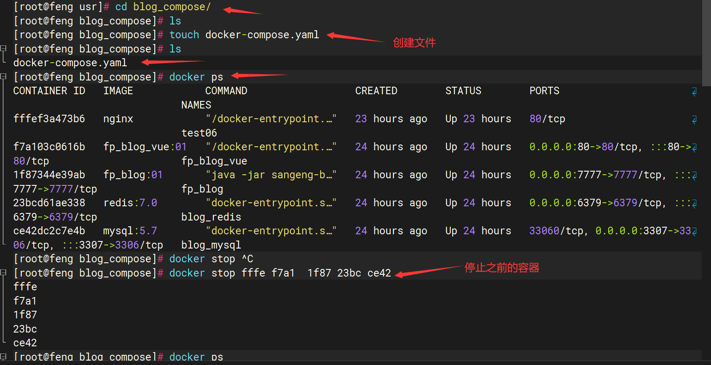This screenshot has width=711, height=365.
Task: Click the 'COMMAND' column header
Action: (x=226, y=91)
